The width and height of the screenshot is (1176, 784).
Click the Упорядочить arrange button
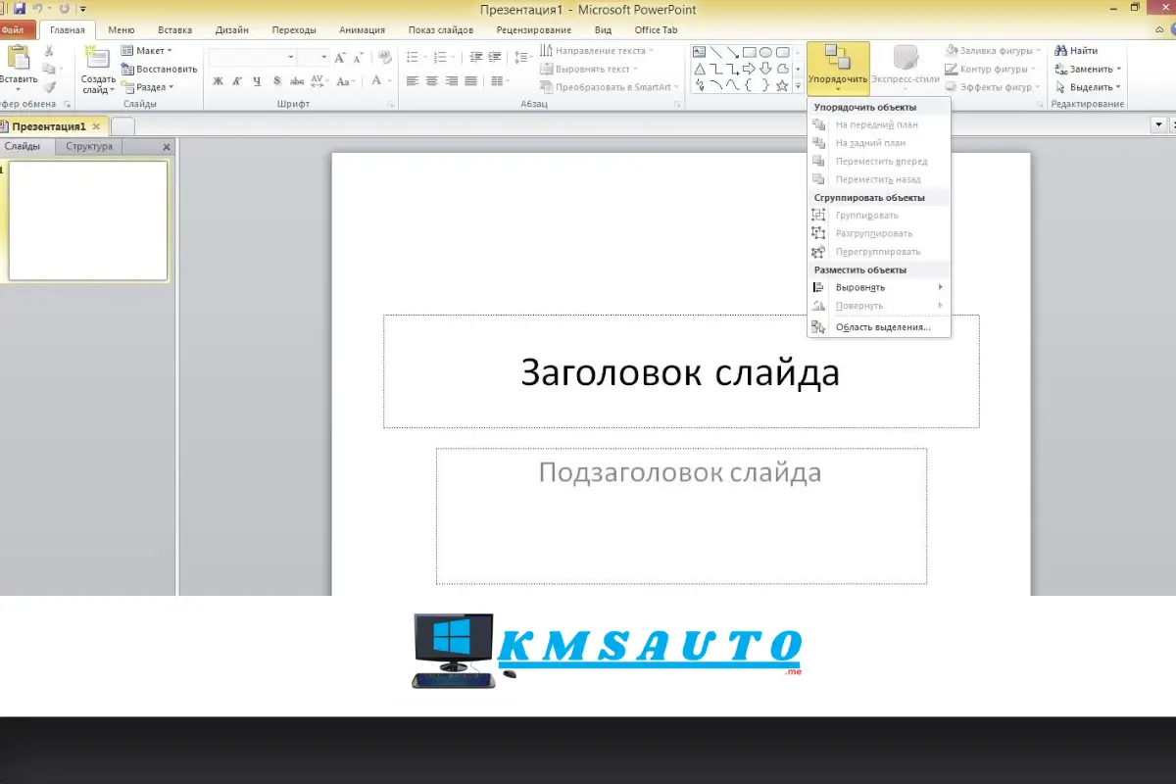838,67
